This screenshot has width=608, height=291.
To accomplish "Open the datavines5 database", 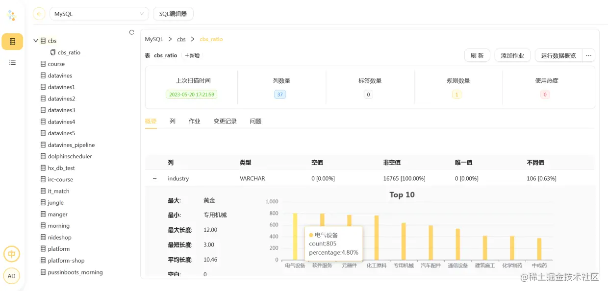I will click(61, 133).
